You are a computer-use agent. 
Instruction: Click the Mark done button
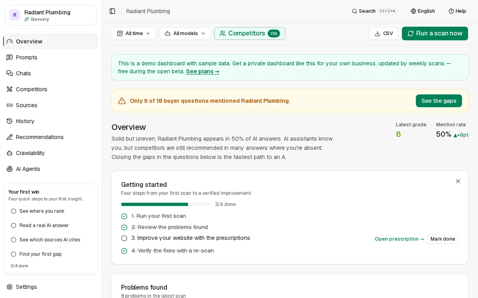pyautogui.click(x=443, y=239)
